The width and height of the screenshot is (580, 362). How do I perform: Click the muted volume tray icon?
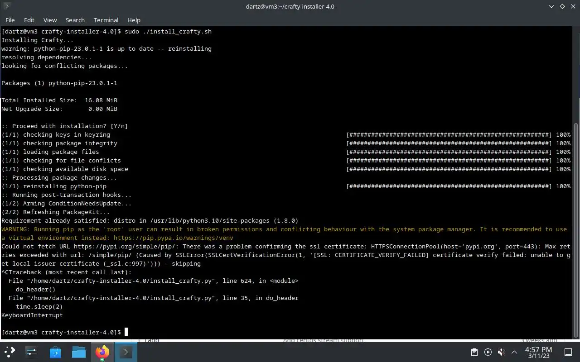point(501,352)
